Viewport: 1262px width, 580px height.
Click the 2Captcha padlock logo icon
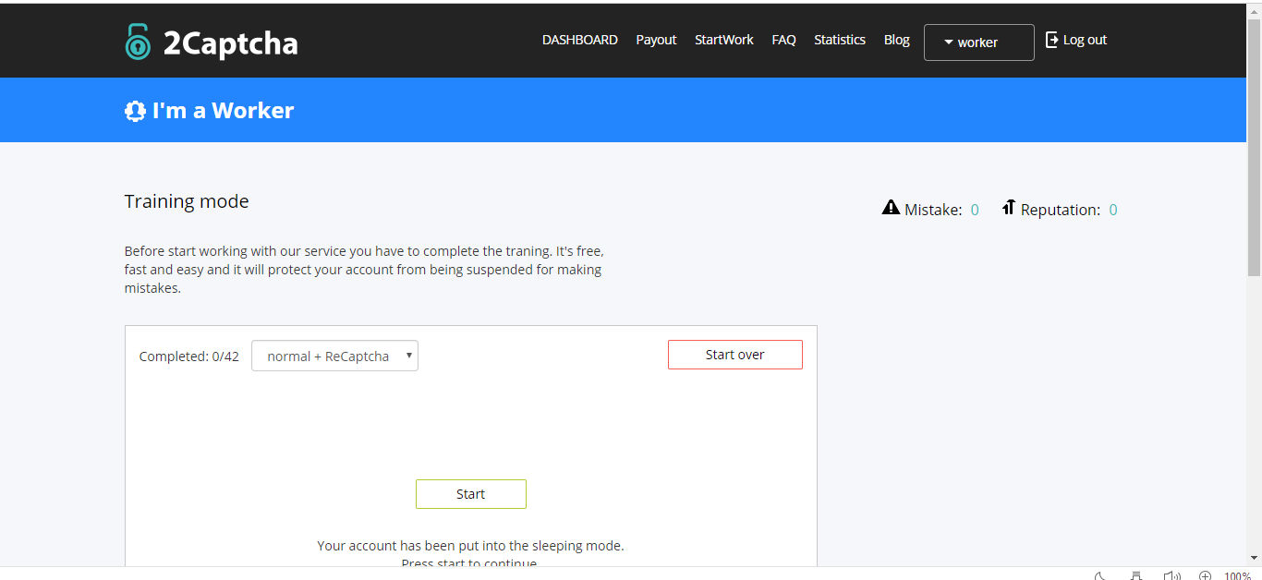(138, 42)
